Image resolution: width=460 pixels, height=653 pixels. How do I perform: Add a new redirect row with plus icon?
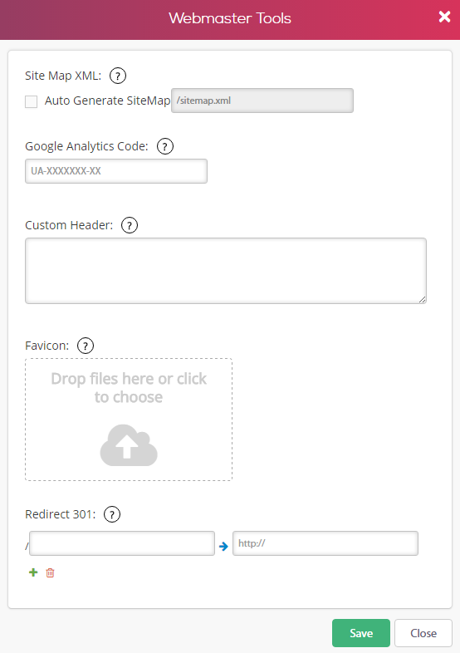[33, 572]
